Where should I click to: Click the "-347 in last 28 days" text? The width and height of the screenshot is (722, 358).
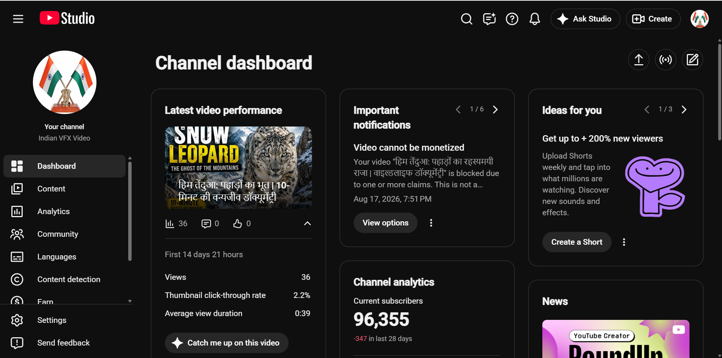point(383,339)
